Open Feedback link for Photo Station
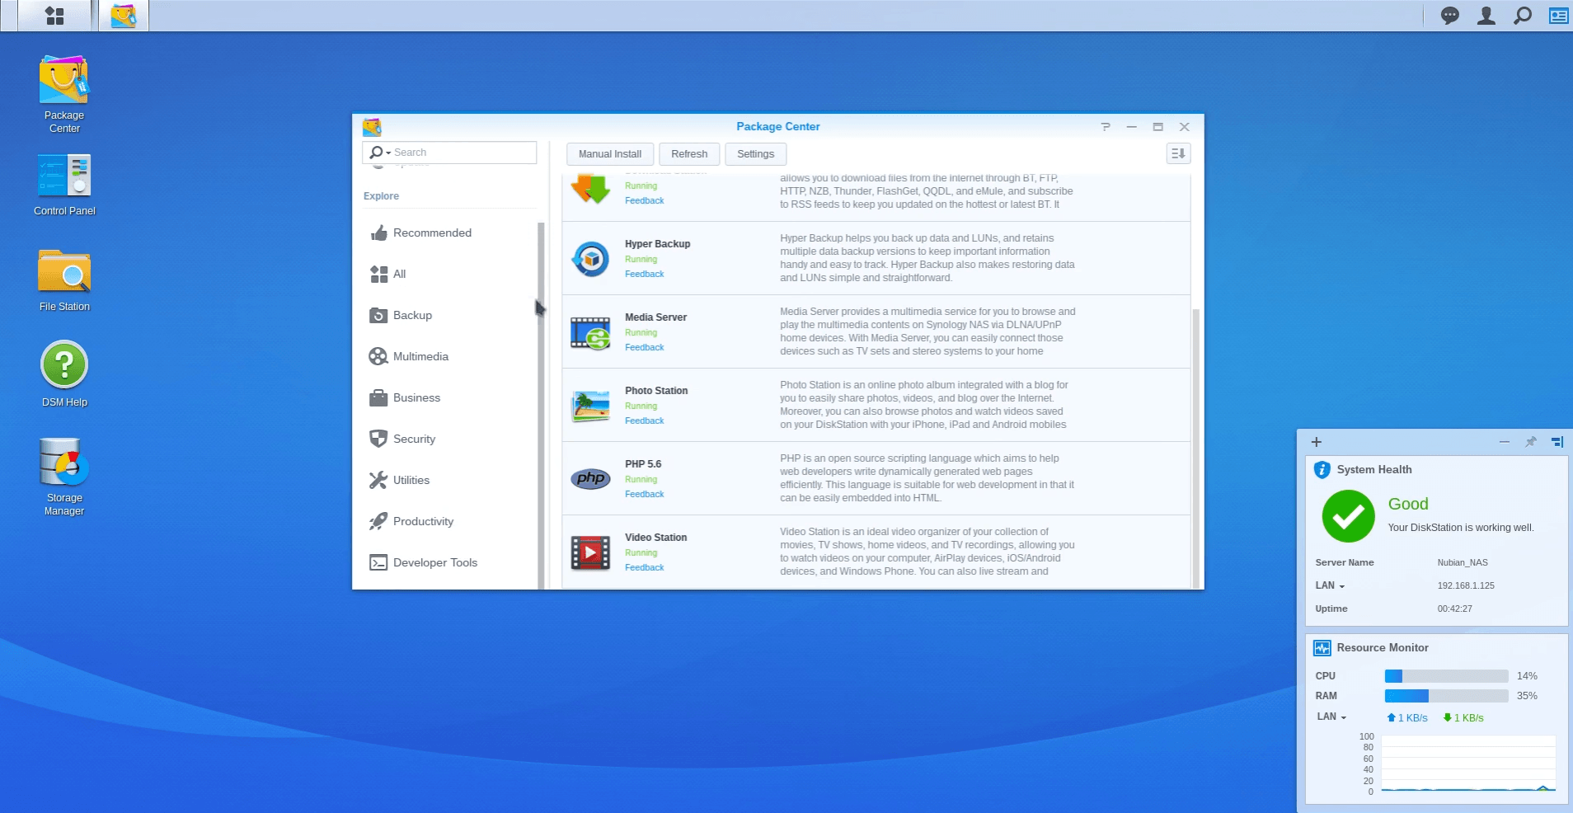 pyautogui.click(x=644, y=421)
